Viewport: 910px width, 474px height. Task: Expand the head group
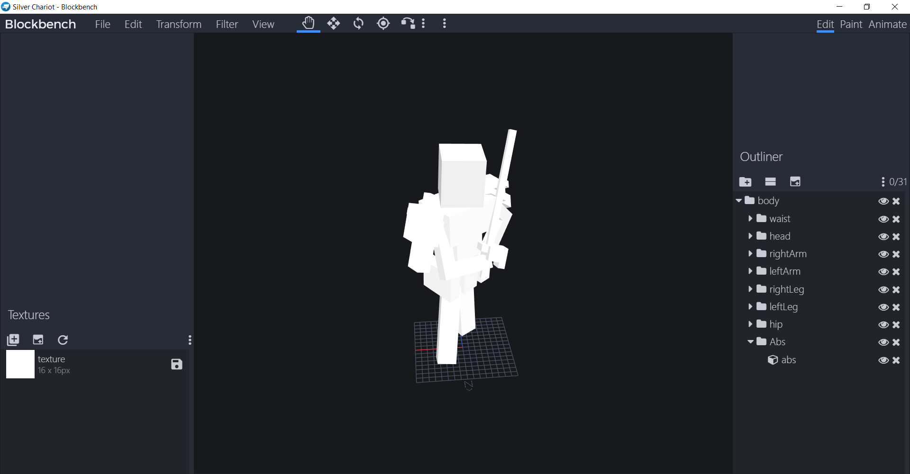click(x=750, y=236)
